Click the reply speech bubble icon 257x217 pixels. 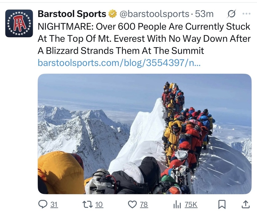click(43, 204)
